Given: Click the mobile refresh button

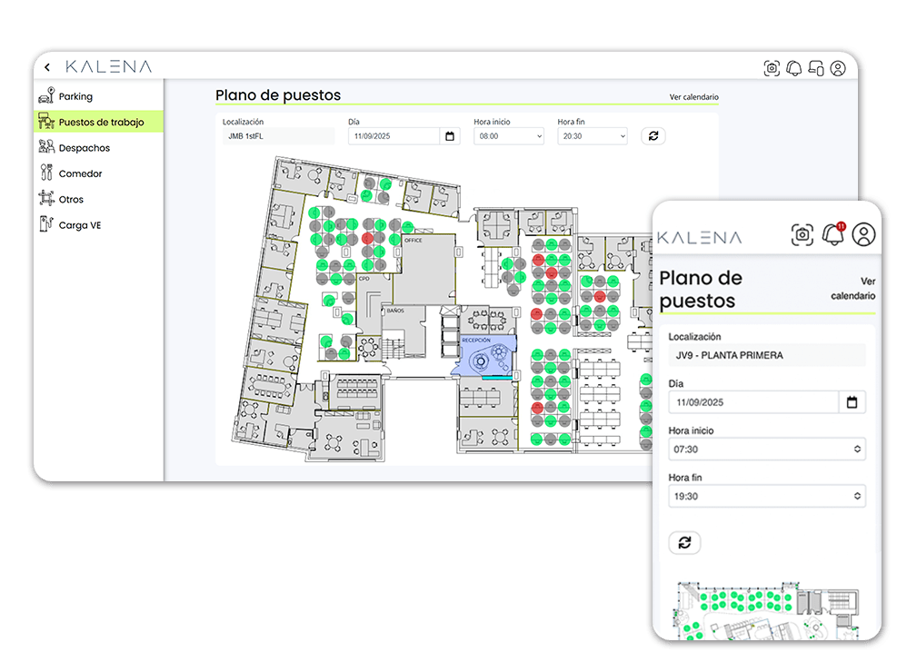Looking at the screenshot, I should pyautogui.click(x=684, y=542).
